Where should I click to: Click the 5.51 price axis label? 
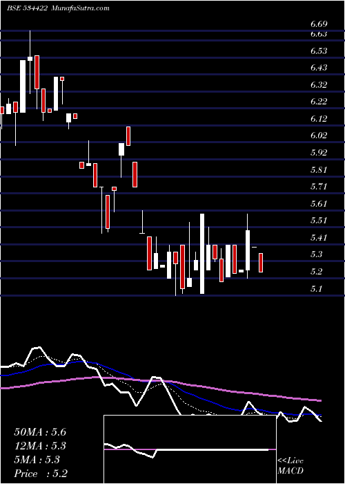[319, 221]
